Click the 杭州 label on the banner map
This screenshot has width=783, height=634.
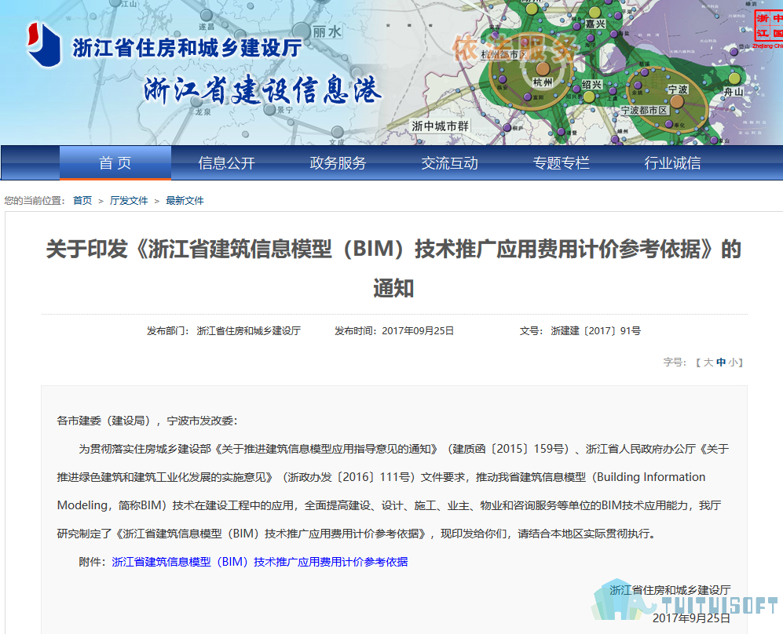543,82
